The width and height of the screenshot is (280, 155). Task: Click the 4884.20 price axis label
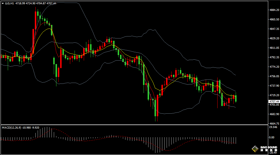tap(274, 10)
